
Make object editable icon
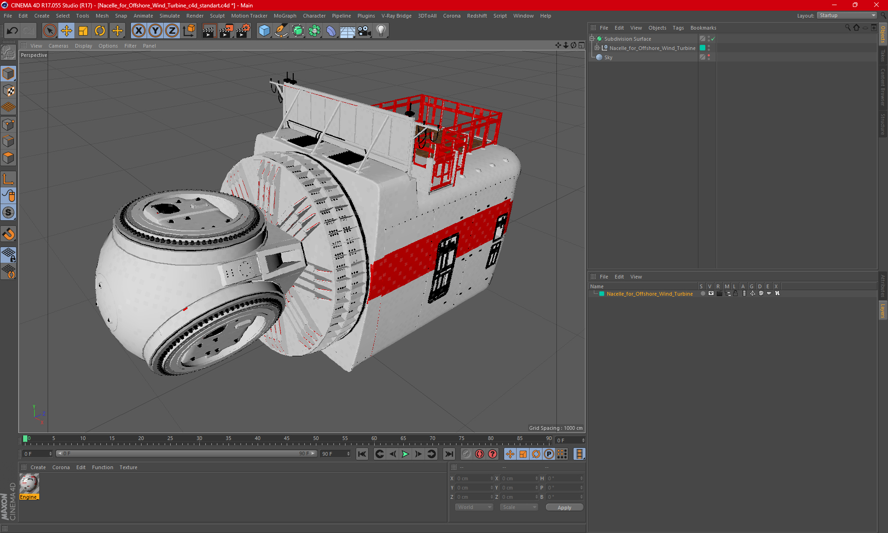tap(8, 53)
